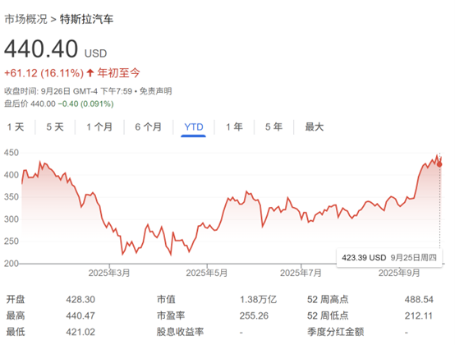
Task: Open the 1 个月 chart tab
Action: [99, 126]
